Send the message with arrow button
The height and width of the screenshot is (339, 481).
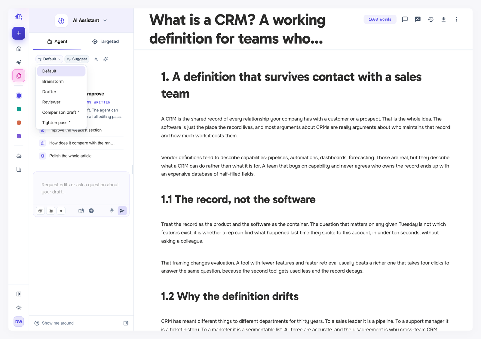point(122,211)
